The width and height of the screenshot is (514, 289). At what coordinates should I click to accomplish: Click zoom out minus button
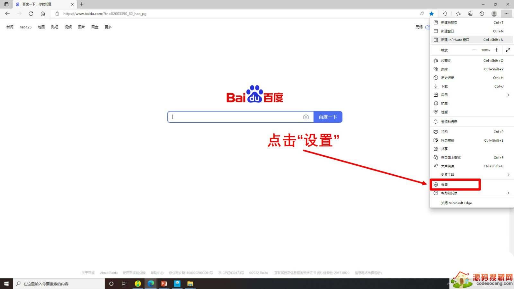(474, 50)
